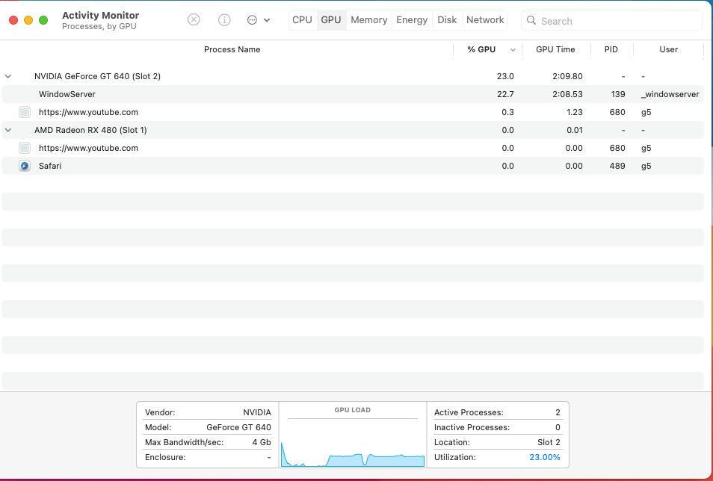This screenshot has width=713, height=481.
Task: Click the Location Slot 2 value
Action: tap(549, 442)
